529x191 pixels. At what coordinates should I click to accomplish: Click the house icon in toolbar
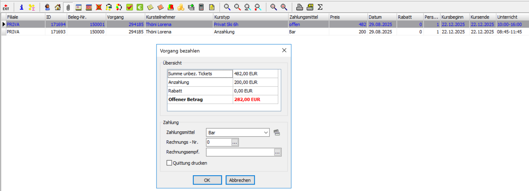click(x=57, y=7)
